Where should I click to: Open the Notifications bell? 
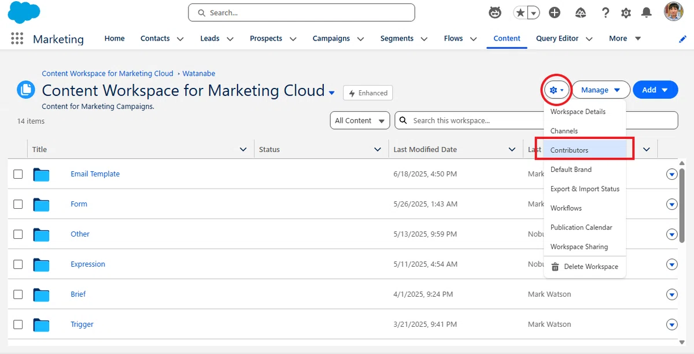tap(647, 13)
